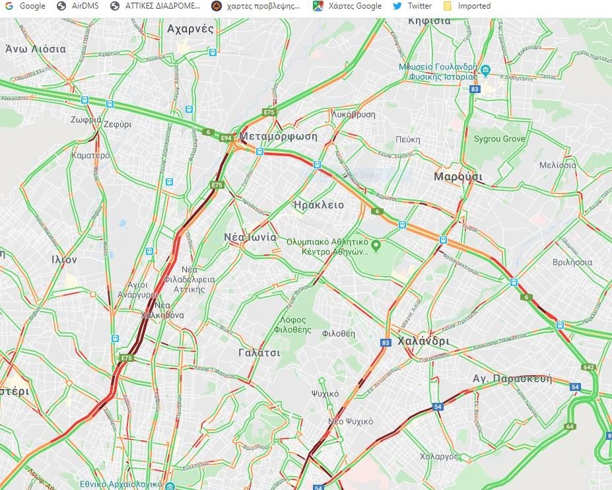The height and width of the screenshot is (490, 612).
Task: Open the χαρτες προβλεψης bookmark
Action: pos(255,6)
